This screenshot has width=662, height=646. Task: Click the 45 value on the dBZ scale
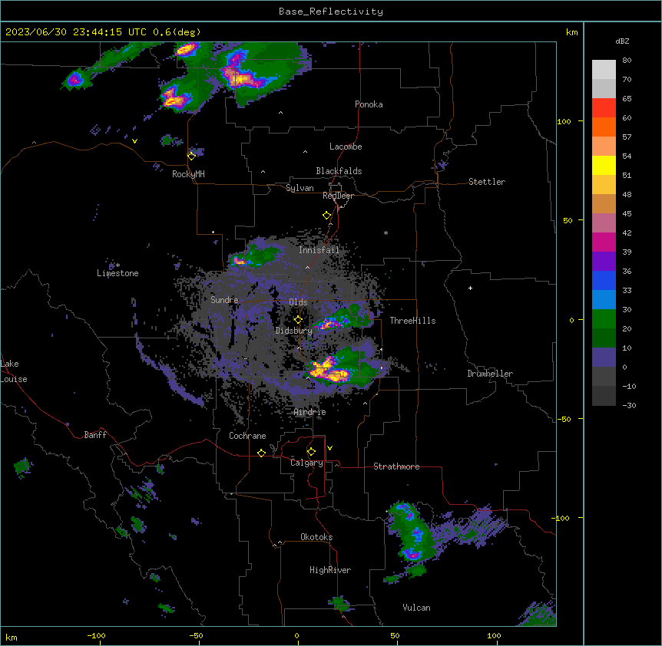pyautogui.click(x=627, y=214)
